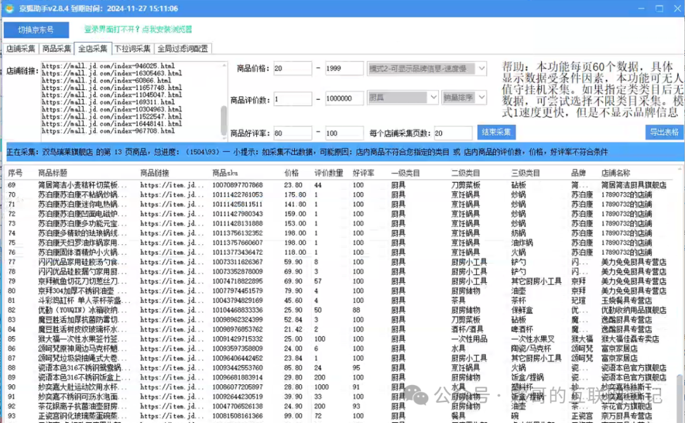Click the minimum 商品价格 field

pyautogui.click(x=292, y=68)
